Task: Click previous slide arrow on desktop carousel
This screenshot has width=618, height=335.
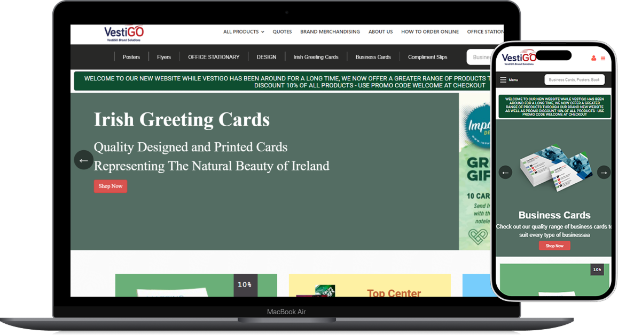Action: pos(83,160)
